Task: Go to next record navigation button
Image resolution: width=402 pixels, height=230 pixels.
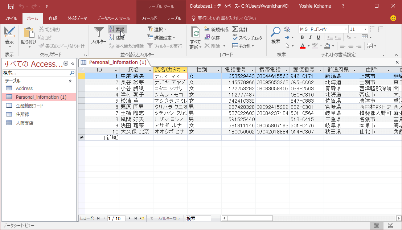Action: coord(129,218)
